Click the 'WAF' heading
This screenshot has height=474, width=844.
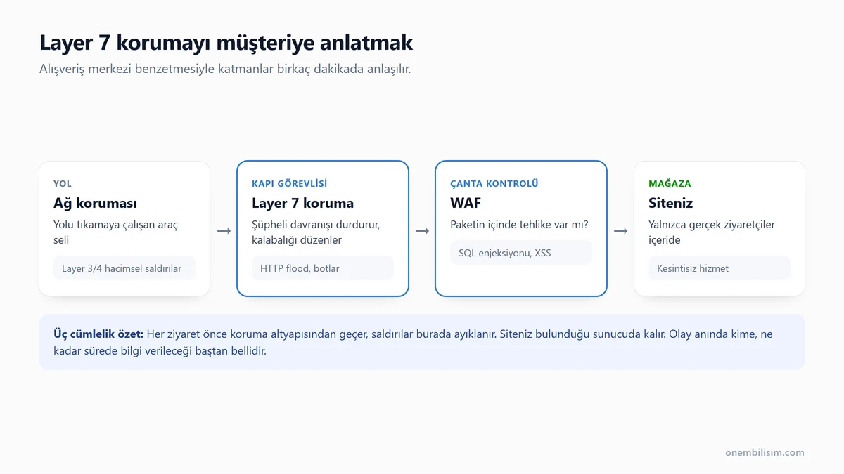pos(466,204)
